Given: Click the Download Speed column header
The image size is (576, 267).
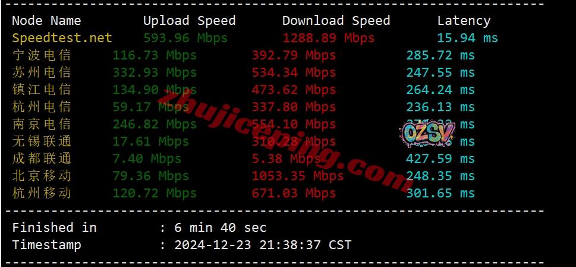Looking at the screenshot, I should [336, 21].
